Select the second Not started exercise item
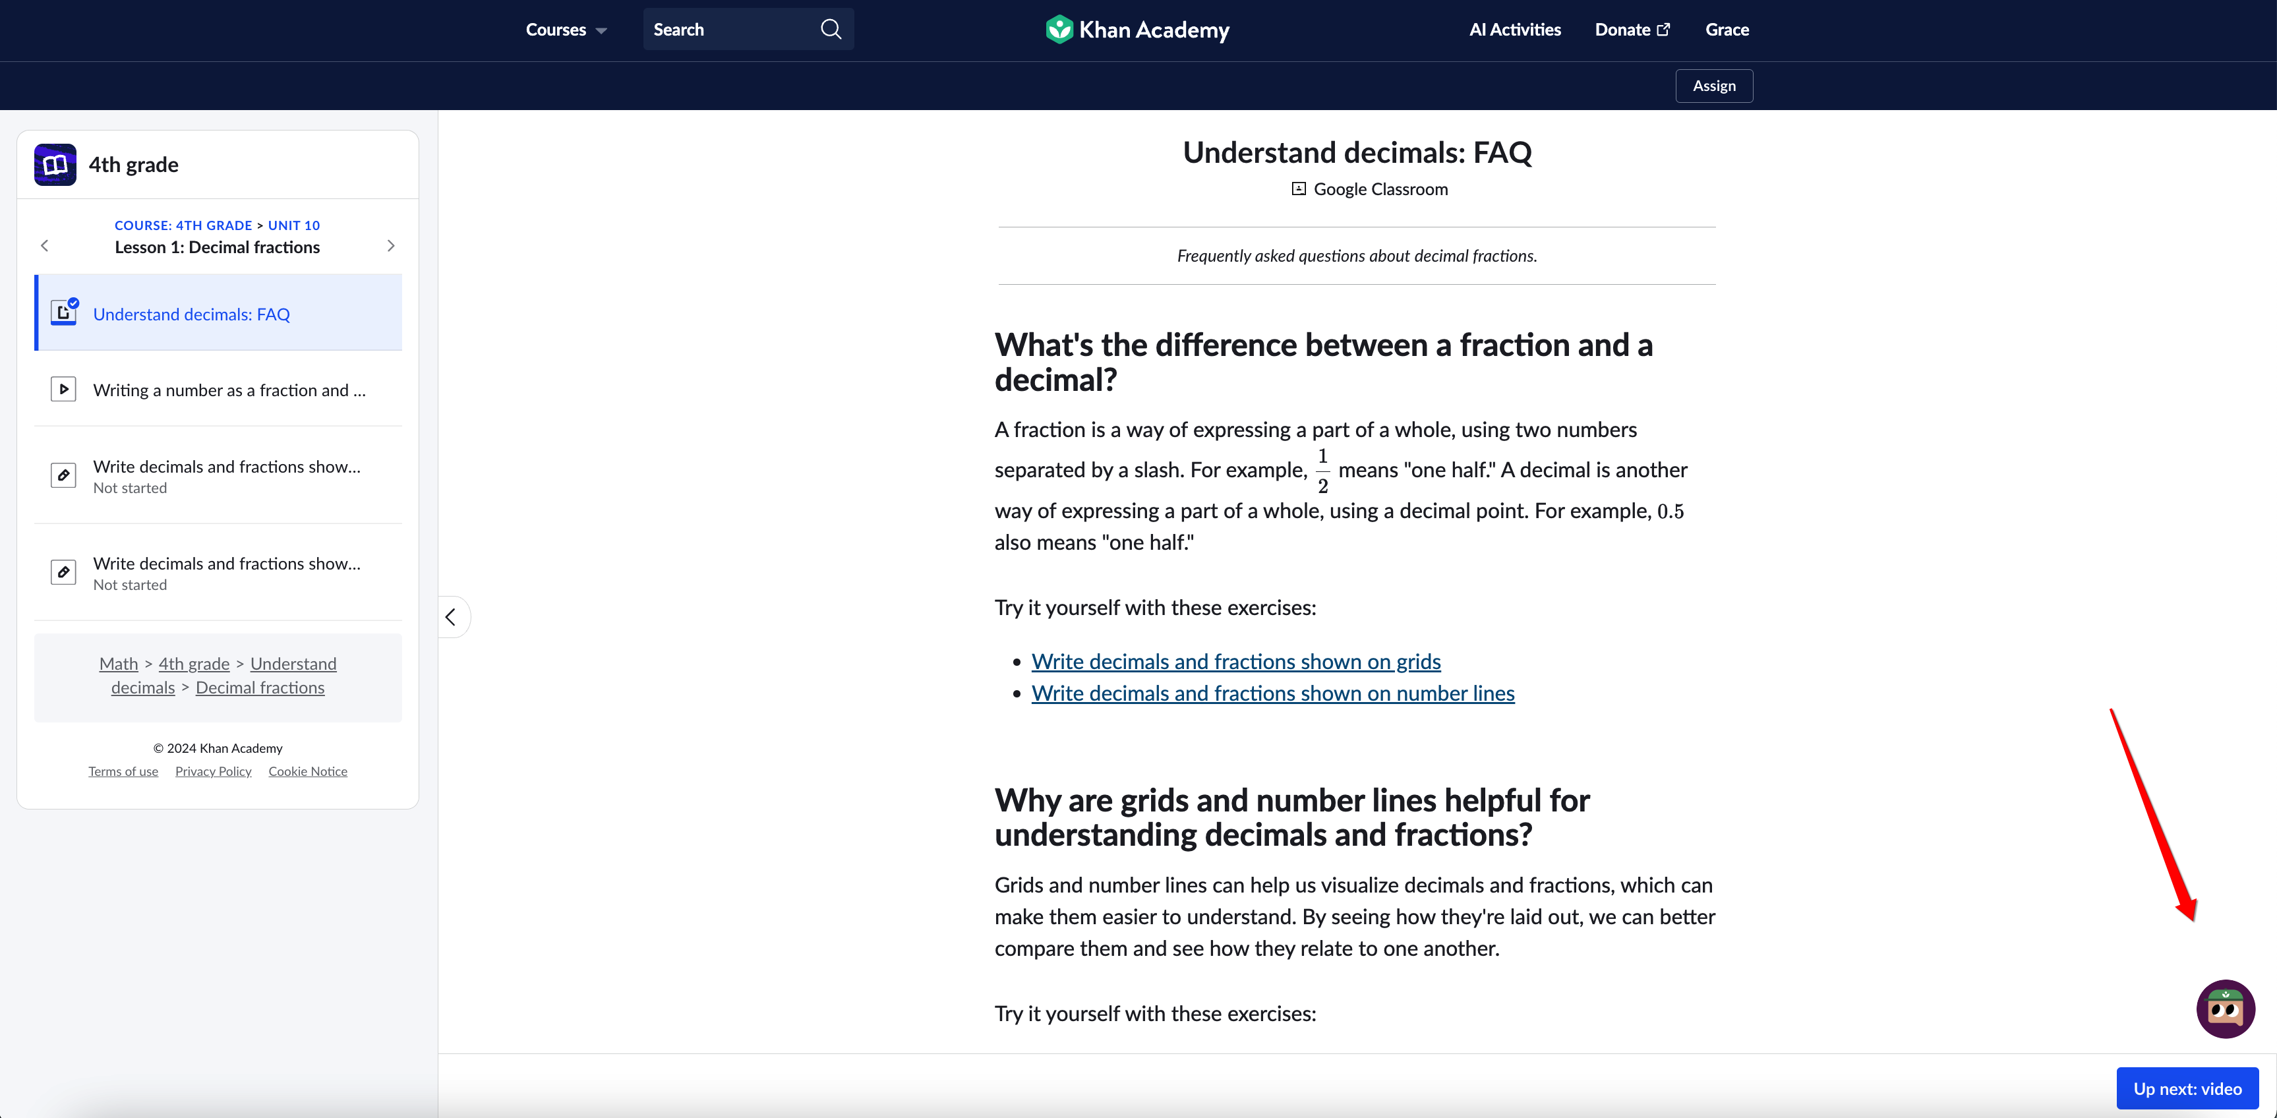Image resolution: width=2277 pixels, height=1118 pixels. pyautogui.click(x=226, y=572)
